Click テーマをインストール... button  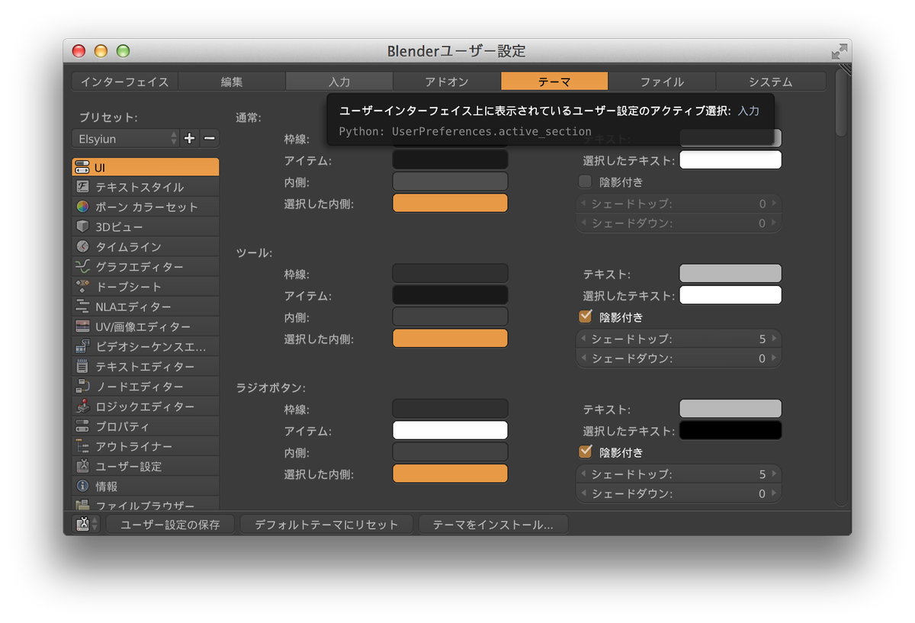[493, 525]
